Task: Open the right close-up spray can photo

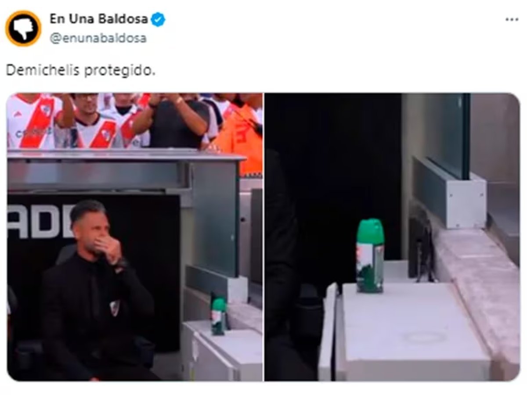Action: click(392, 237)
